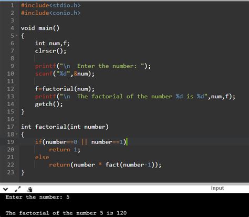Expand console to fullscreen with arrows icon

coord(18,189)
